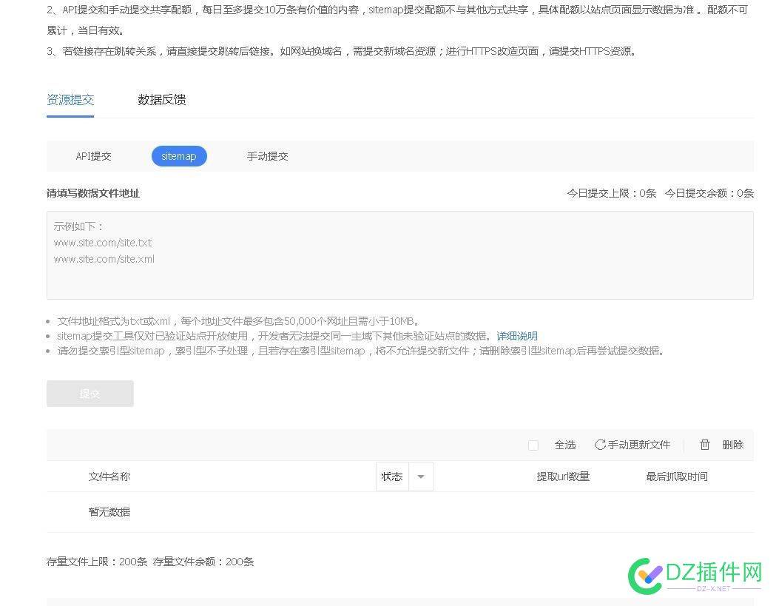The width and height of the screenshot is (776, 606).
Task: Open the 详细说明 link
Action: coord(516,336)
